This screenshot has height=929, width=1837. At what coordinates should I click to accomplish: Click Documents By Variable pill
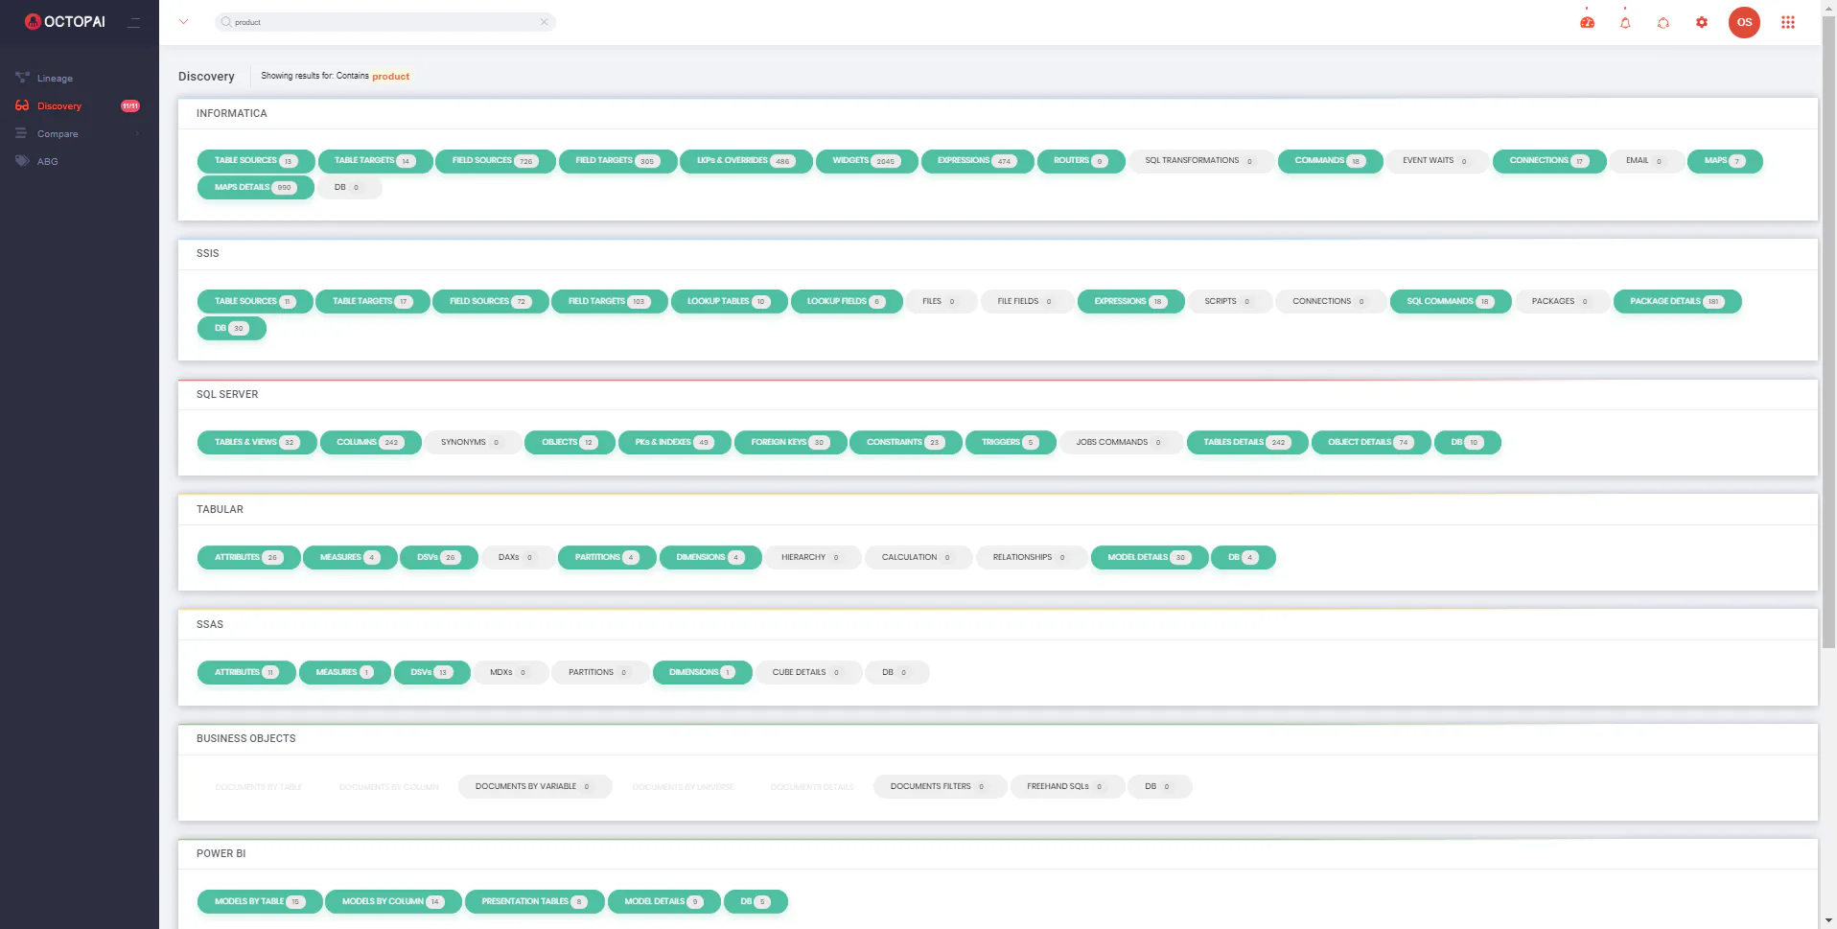[535, 787]
